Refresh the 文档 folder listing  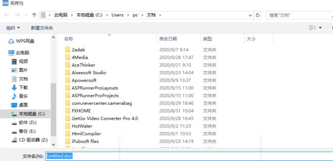[x=257, y=15]
